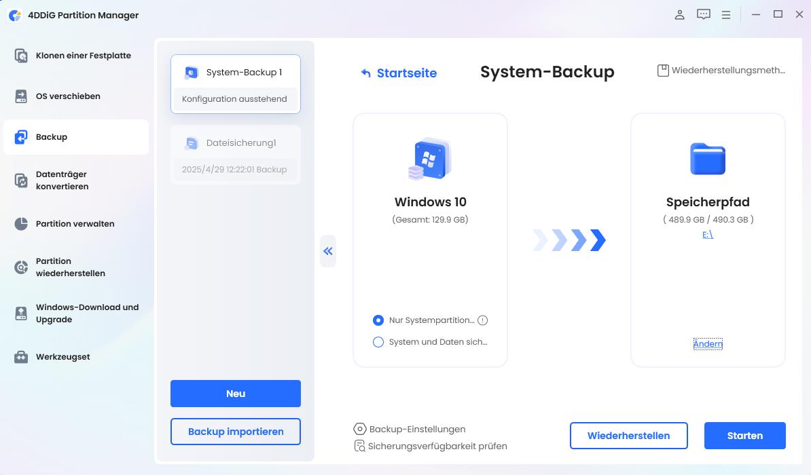Click the Werkzeugset toolbox icon

pos(20,357)
